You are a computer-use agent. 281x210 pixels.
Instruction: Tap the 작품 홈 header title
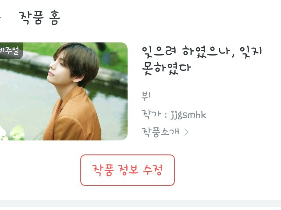(39, 17)
